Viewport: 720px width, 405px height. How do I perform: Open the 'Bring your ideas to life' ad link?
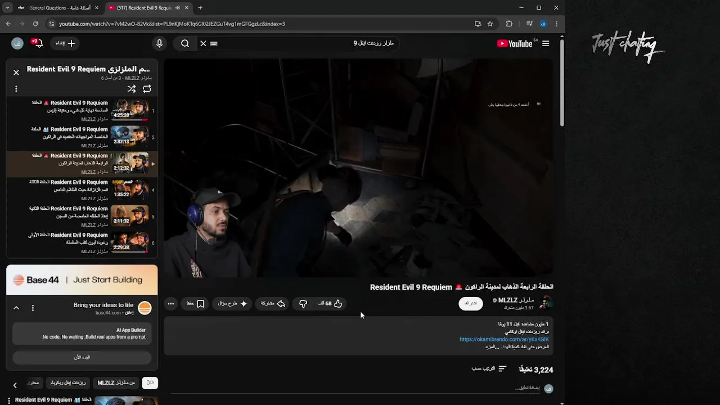103,305
